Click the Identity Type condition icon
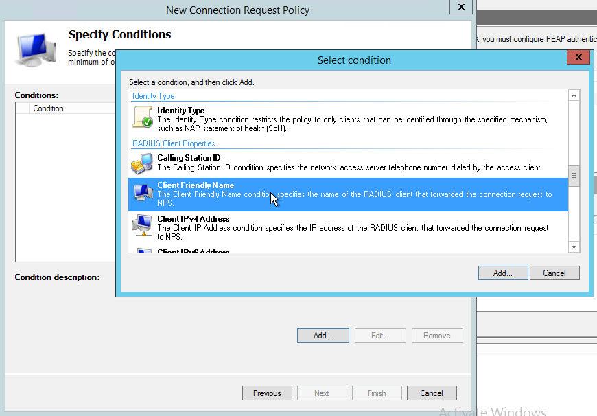 (143, 118)
